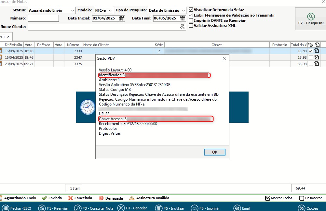326x211 pixels.
Task: Open Opções tools icon
Action: pyautogui.click(x=301, y=208)
